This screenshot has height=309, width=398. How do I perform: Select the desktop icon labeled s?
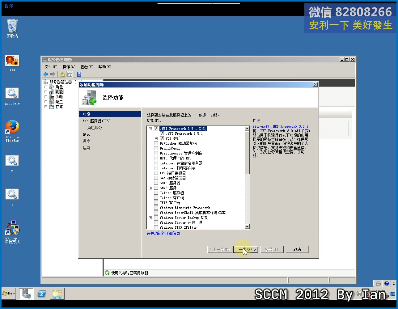point(12,197)
